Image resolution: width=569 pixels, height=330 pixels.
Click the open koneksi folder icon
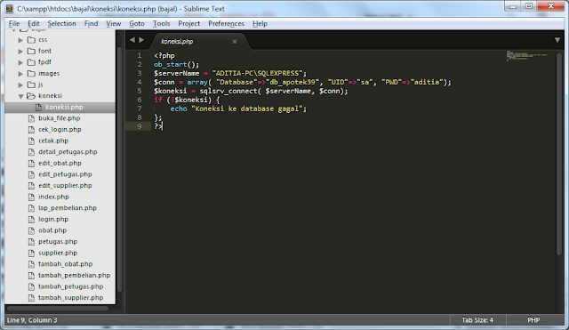(32, 96)
